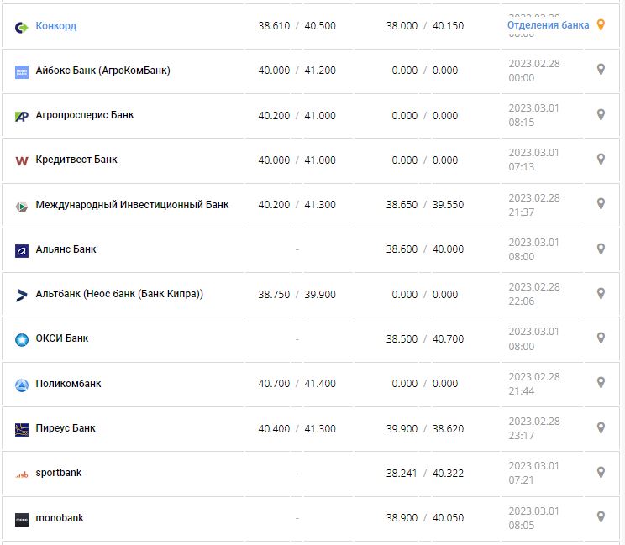The width and height of the screenshot is (625, 545).
Task: Click map pin icon for Айбокс Банк
Action: pyautogui.click(x=601, y=70)
